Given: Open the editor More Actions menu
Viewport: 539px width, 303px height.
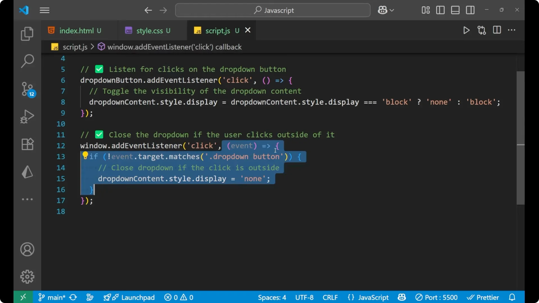Looking at the screenshot, I should [x=512, y=30].
